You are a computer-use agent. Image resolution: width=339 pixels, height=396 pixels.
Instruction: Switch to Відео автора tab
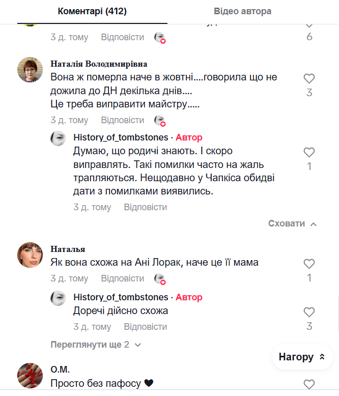coord(242,11)
